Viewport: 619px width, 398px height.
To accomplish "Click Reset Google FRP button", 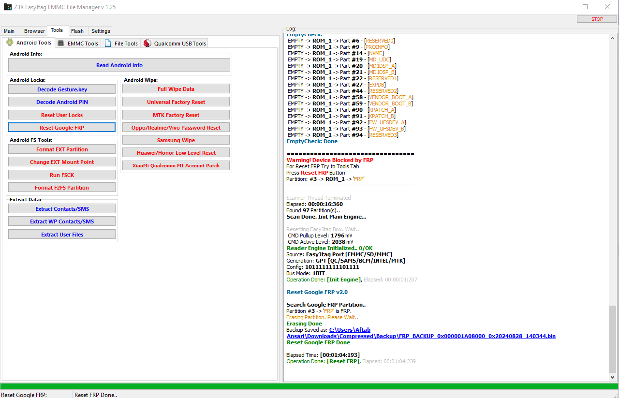I will [62, 128].
